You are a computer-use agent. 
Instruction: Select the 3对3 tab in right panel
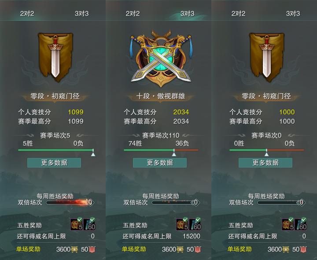[x=293, y=14]
